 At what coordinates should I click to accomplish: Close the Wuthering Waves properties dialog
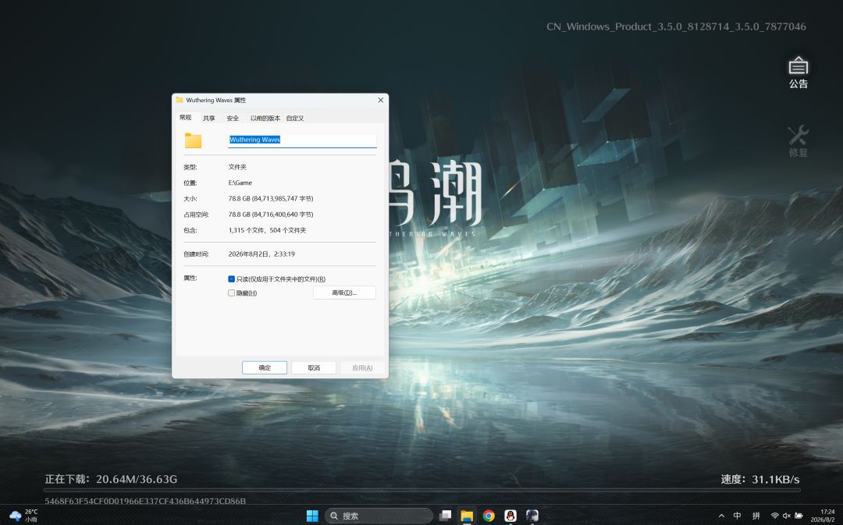[x=381, y=100]
